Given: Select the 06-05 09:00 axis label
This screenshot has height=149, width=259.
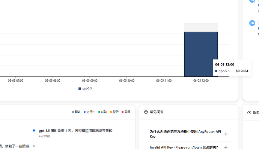Looking at the screenshot, I should [x=90, y=80].
